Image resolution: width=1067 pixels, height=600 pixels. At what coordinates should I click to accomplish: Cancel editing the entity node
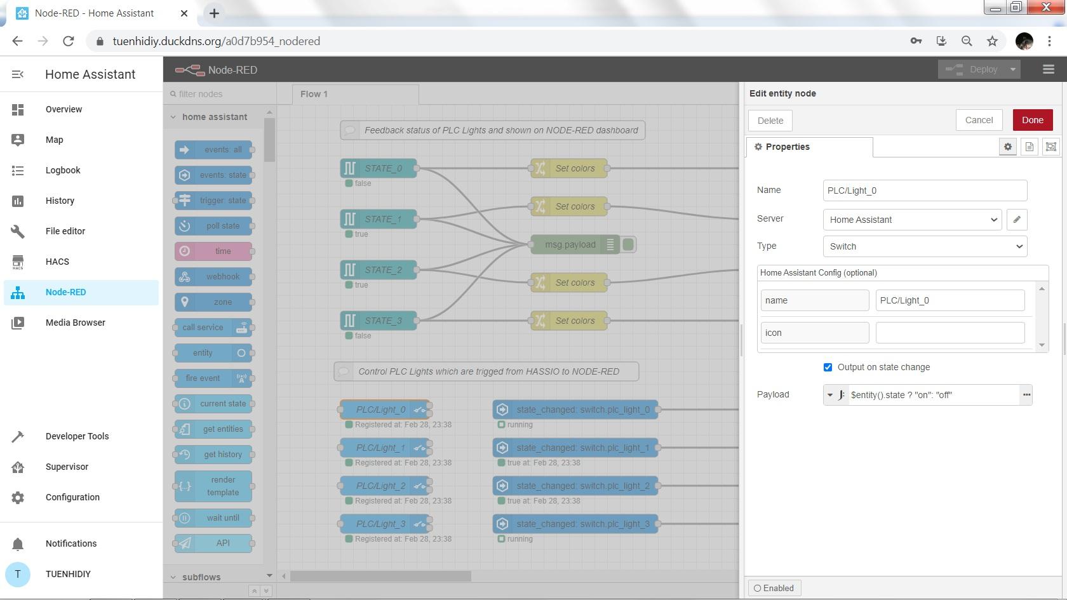pos(979,120)
